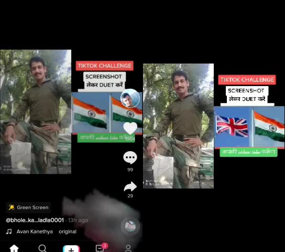
Task: Open comments via speech bubble icon
Action: click(130, 157)
